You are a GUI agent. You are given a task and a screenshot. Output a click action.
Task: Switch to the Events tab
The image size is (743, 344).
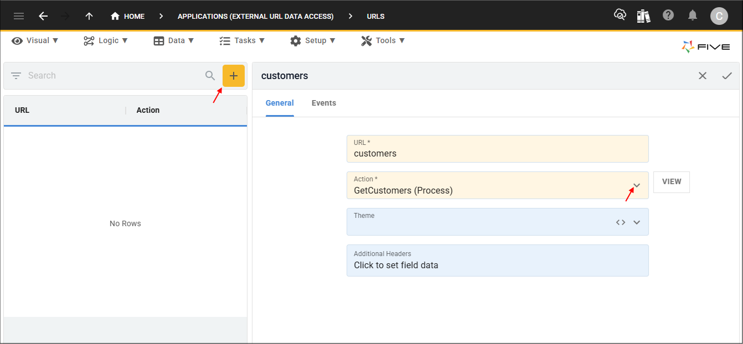(324, 103)
